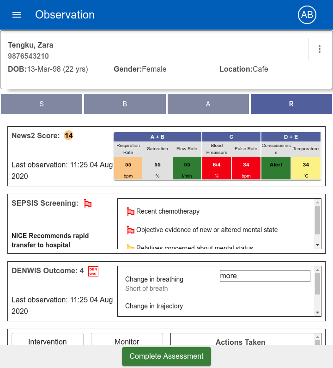This screenshot has width=333, height=368.
Task: Click the Complete Assessment button
Action: [x=166, y=356]
